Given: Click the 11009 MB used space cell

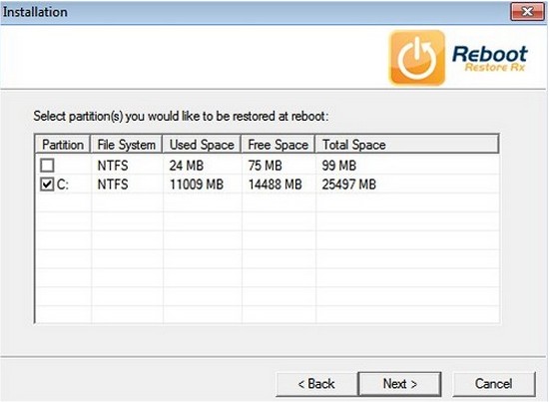Looking at the screenshot, I should click(197, 185).
